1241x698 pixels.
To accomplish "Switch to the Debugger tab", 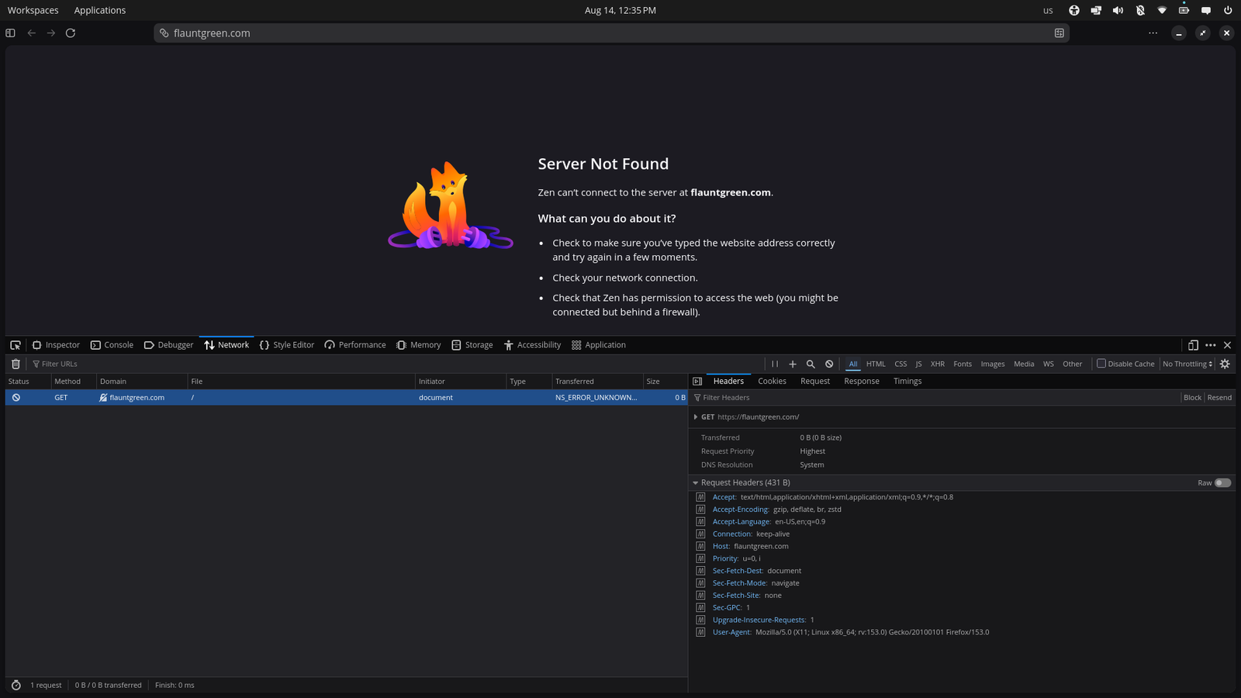I will click(x=168, y=345).
